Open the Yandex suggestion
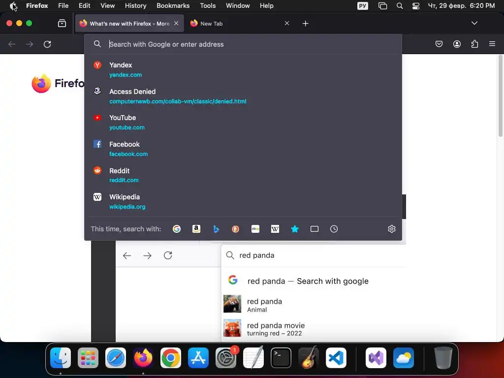This screenshot has width=504, height=378. (243, 69)
